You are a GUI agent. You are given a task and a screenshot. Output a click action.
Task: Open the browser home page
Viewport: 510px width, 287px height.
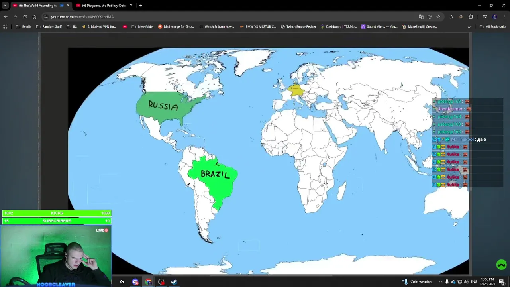(x=34, y=17)
